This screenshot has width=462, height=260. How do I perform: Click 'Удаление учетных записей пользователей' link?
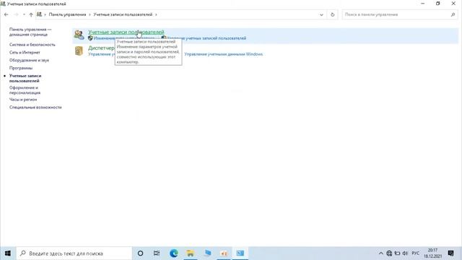pyautogui.click(x=206, y=38)
